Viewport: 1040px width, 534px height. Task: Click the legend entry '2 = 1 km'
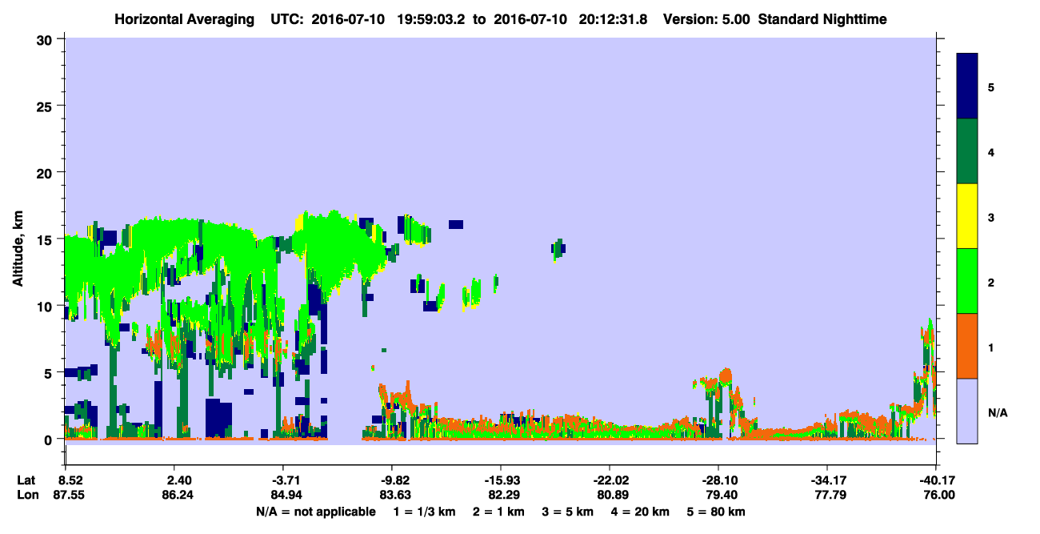[x=500, y=512]
